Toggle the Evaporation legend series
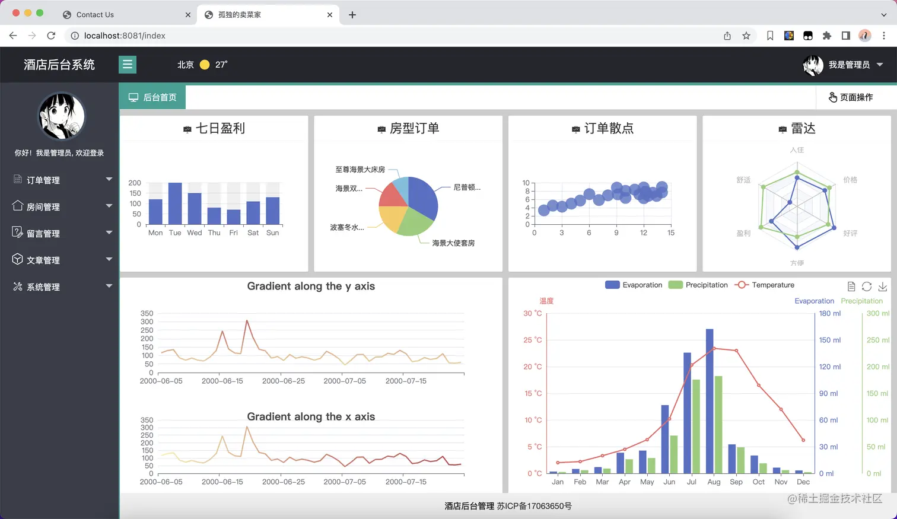The height and width of the screenshot is (519, 897). coord(634,285)
